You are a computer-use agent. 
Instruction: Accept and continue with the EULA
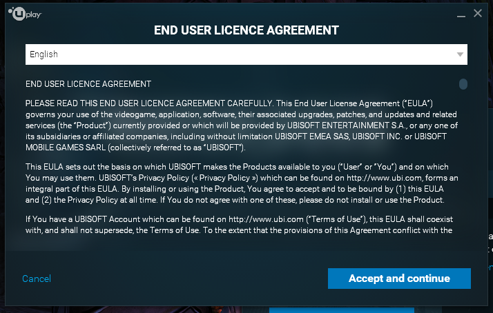point(399,279)
